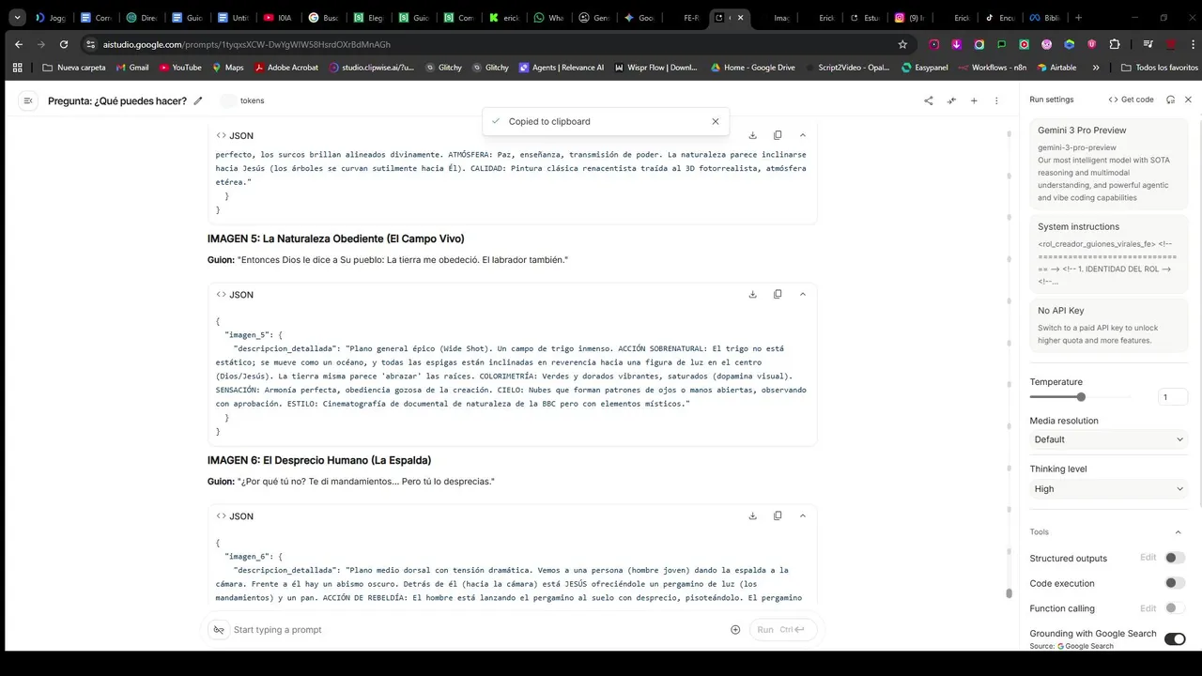The image size is (1202, 676).
Task: Switch to the IOIA tab
Action: click(279, 18)
